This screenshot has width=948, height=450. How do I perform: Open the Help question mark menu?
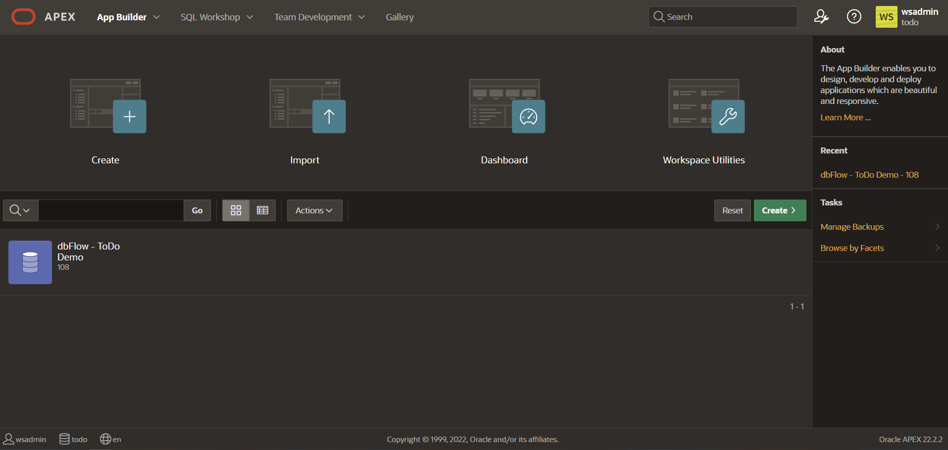click(854, 17)
